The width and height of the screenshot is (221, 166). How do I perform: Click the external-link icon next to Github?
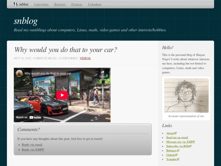(x=176, y=155)
